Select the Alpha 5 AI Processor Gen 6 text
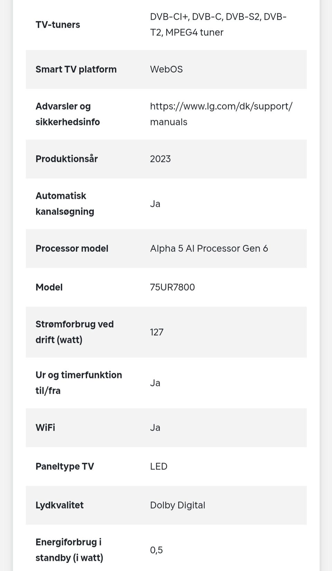This screenshot has height=571, width=332. (209, 248)
